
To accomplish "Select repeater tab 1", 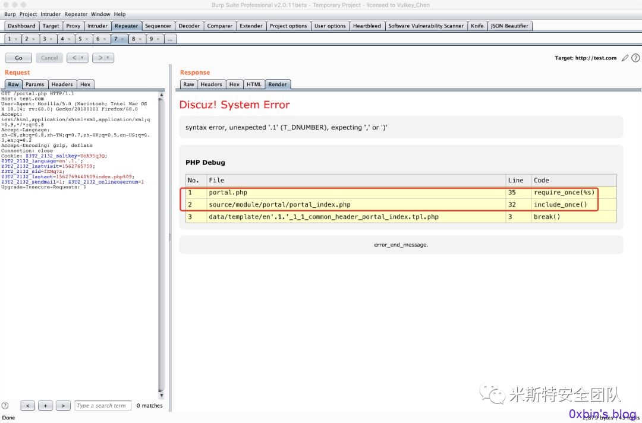I will (x=9, y=39).
